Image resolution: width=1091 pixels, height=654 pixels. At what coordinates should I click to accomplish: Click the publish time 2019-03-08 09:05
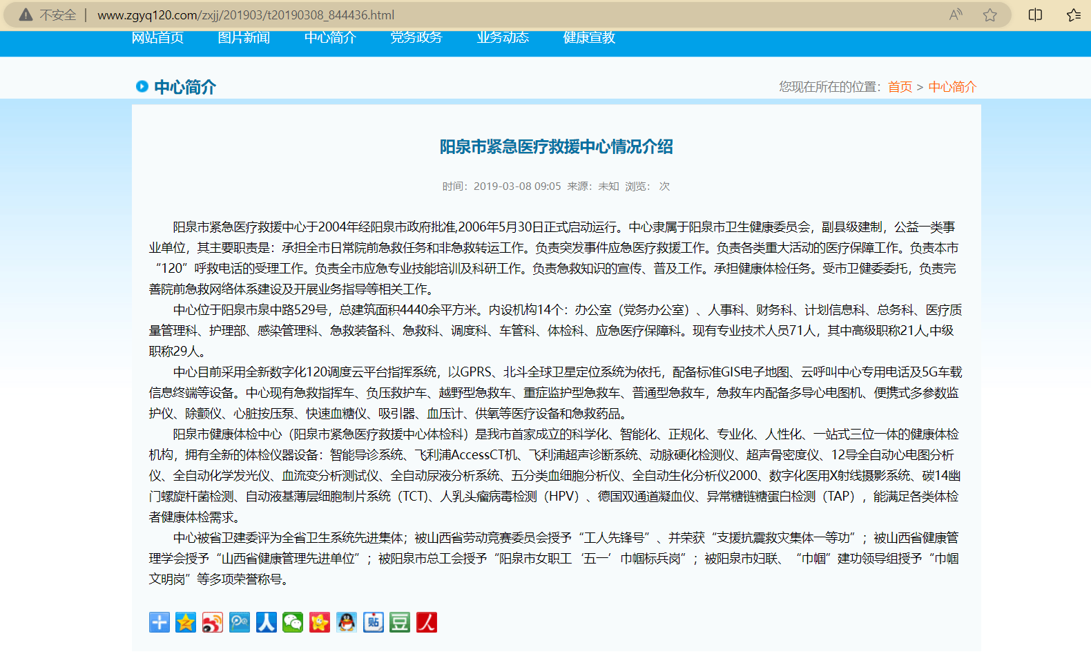[x=517, y=186]
